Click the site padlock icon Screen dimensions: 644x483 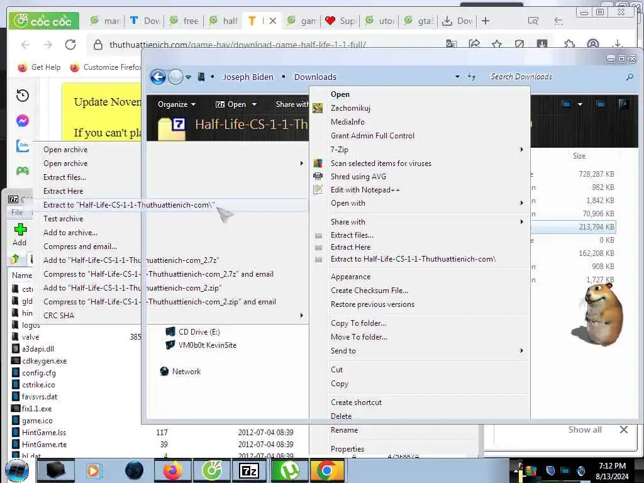[97, 45]
